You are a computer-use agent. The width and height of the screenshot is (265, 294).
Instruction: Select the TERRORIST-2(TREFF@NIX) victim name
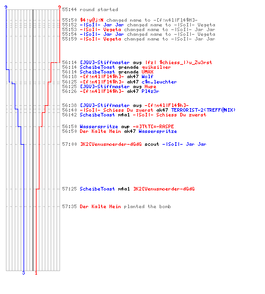[203, 110]
